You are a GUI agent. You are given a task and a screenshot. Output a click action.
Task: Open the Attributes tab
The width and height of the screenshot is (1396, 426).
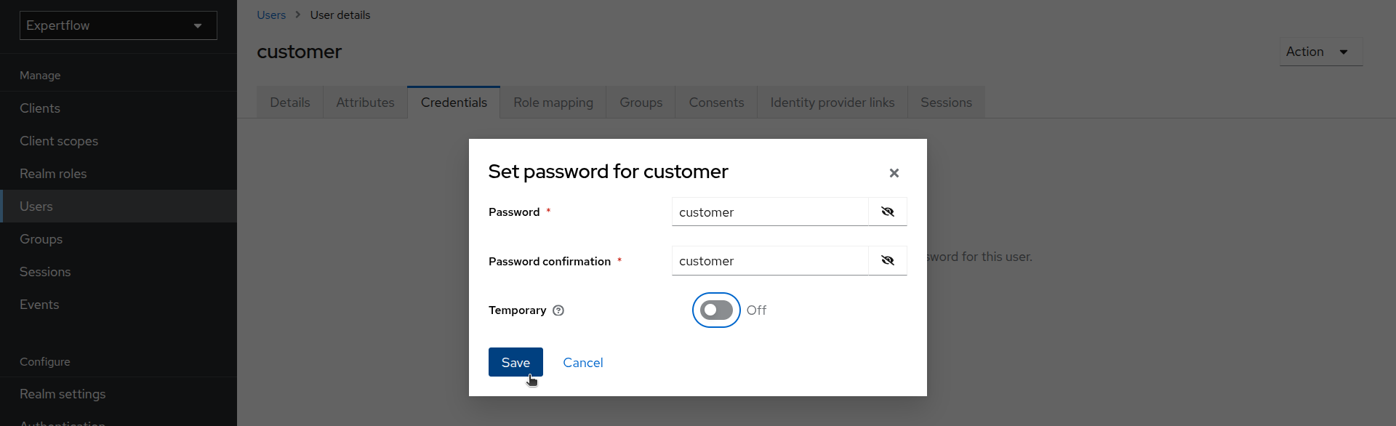coord(365,103)
